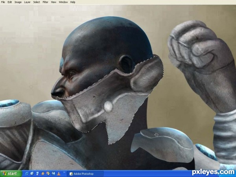The width and height of the screenshot is (236, 177).
Task: Click the first blue quick launch icon
Action: point(27,173)
